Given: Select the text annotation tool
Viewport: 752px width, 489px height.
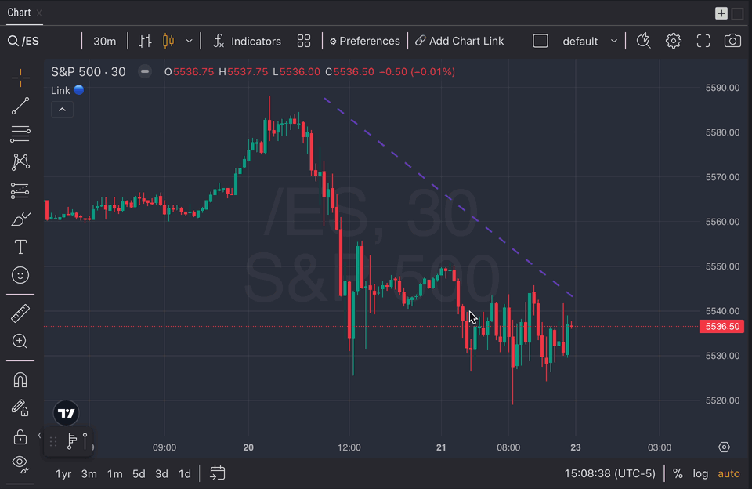Looking at the screenshot, I should click(20, 248).
